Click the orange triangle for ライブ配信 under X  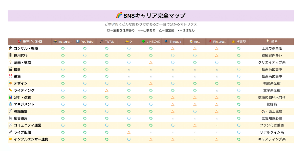click(129, 132)
